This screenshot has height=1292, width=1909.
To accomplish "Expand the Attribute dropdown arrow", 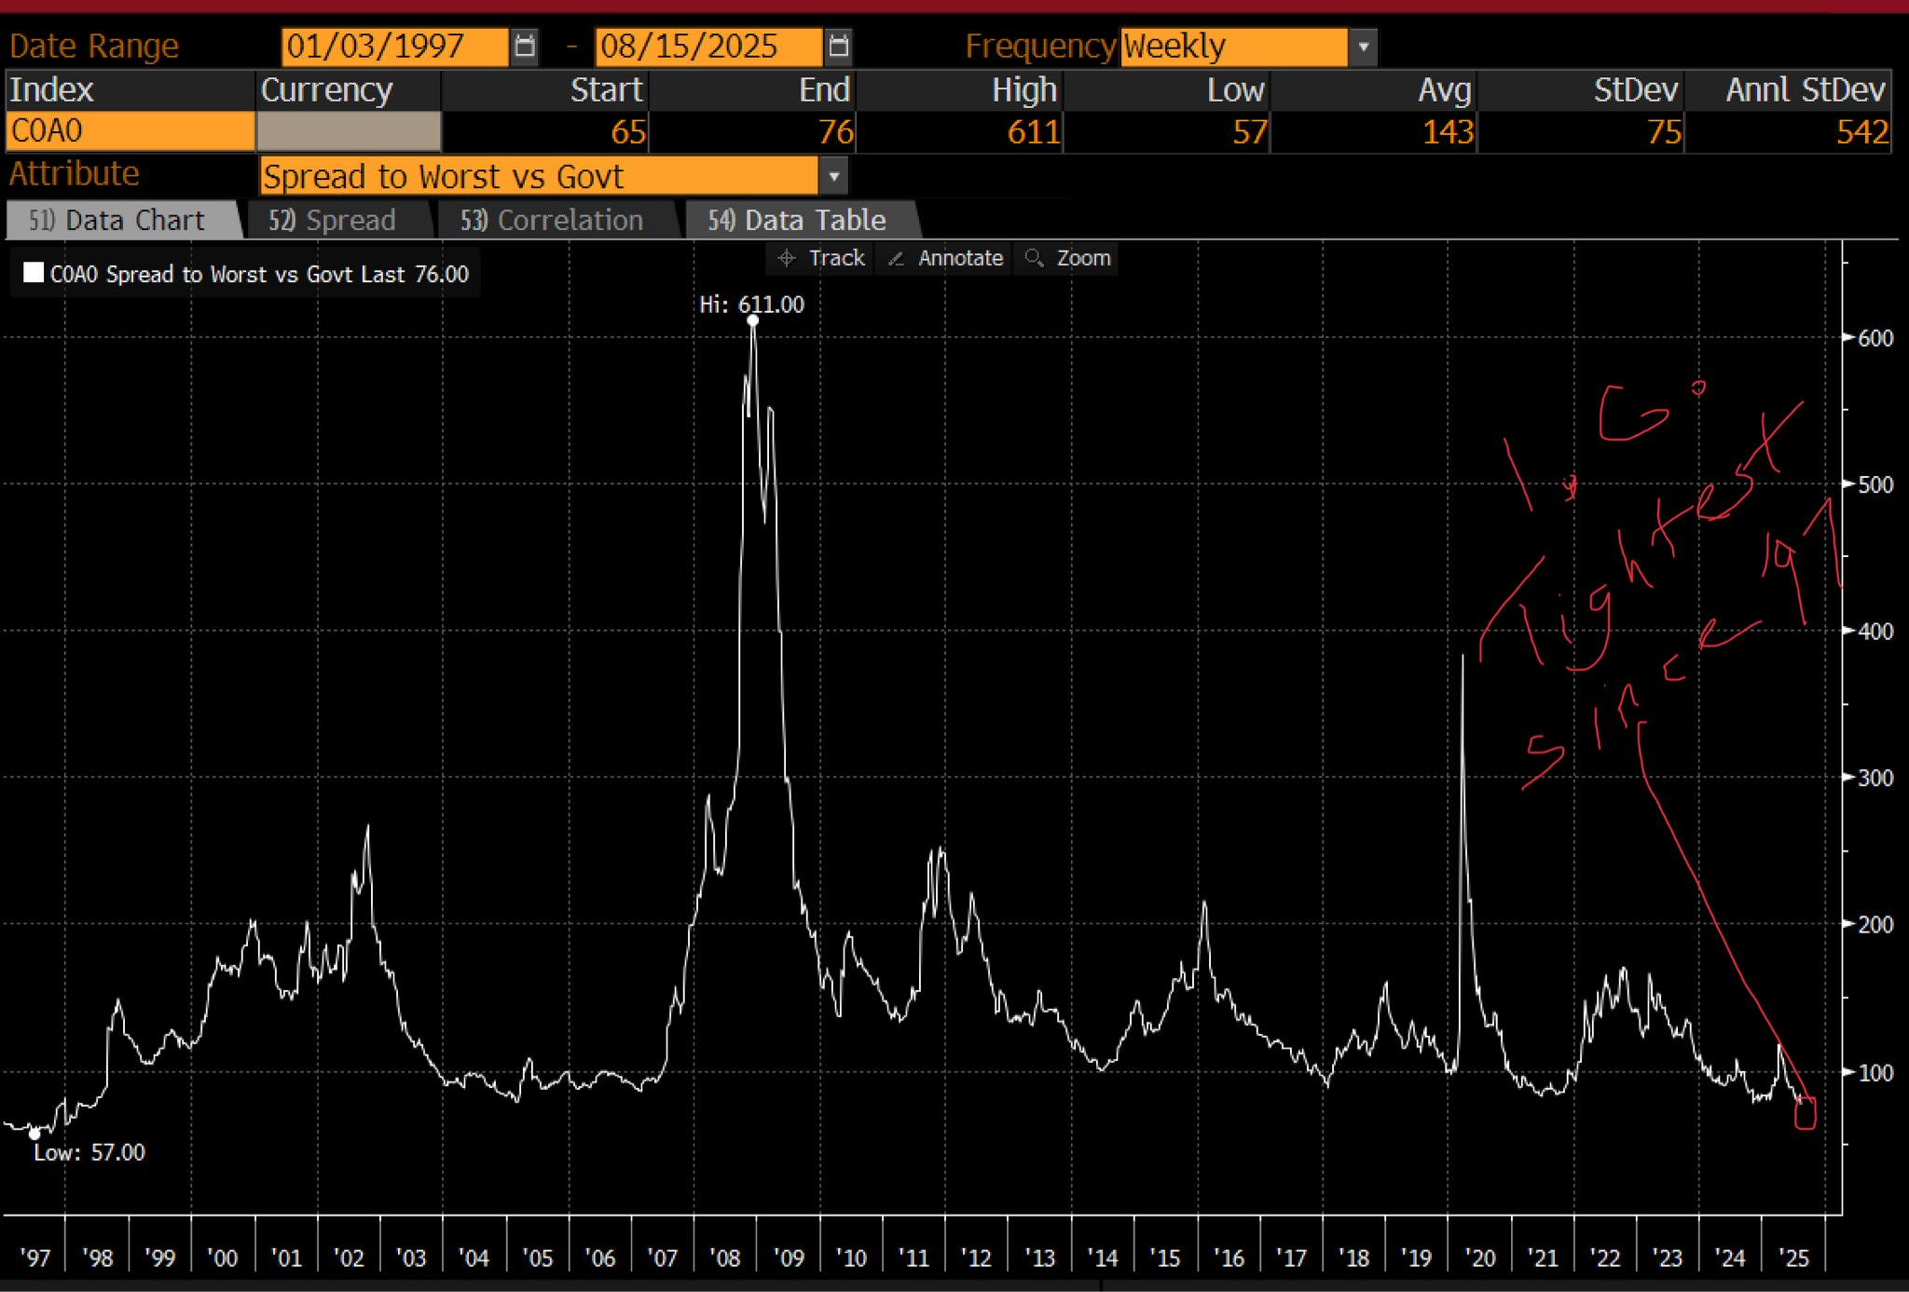I will 833,176.
